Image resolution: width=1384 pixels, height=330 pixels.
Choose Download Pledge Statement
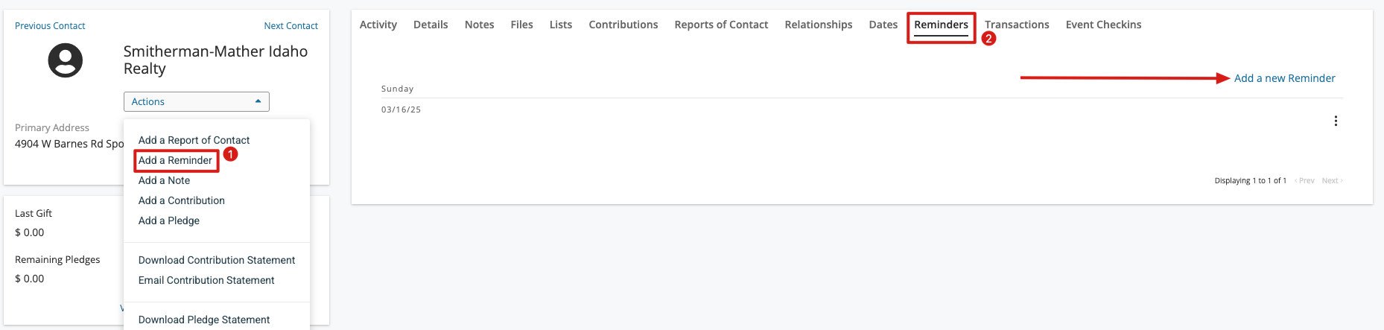(x=204, y=320)
